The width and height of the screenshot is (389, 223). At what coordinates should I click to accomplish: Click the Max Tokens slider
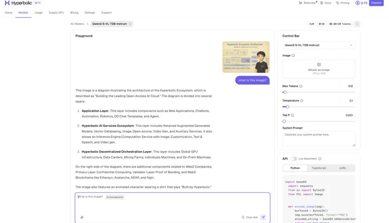319,92
